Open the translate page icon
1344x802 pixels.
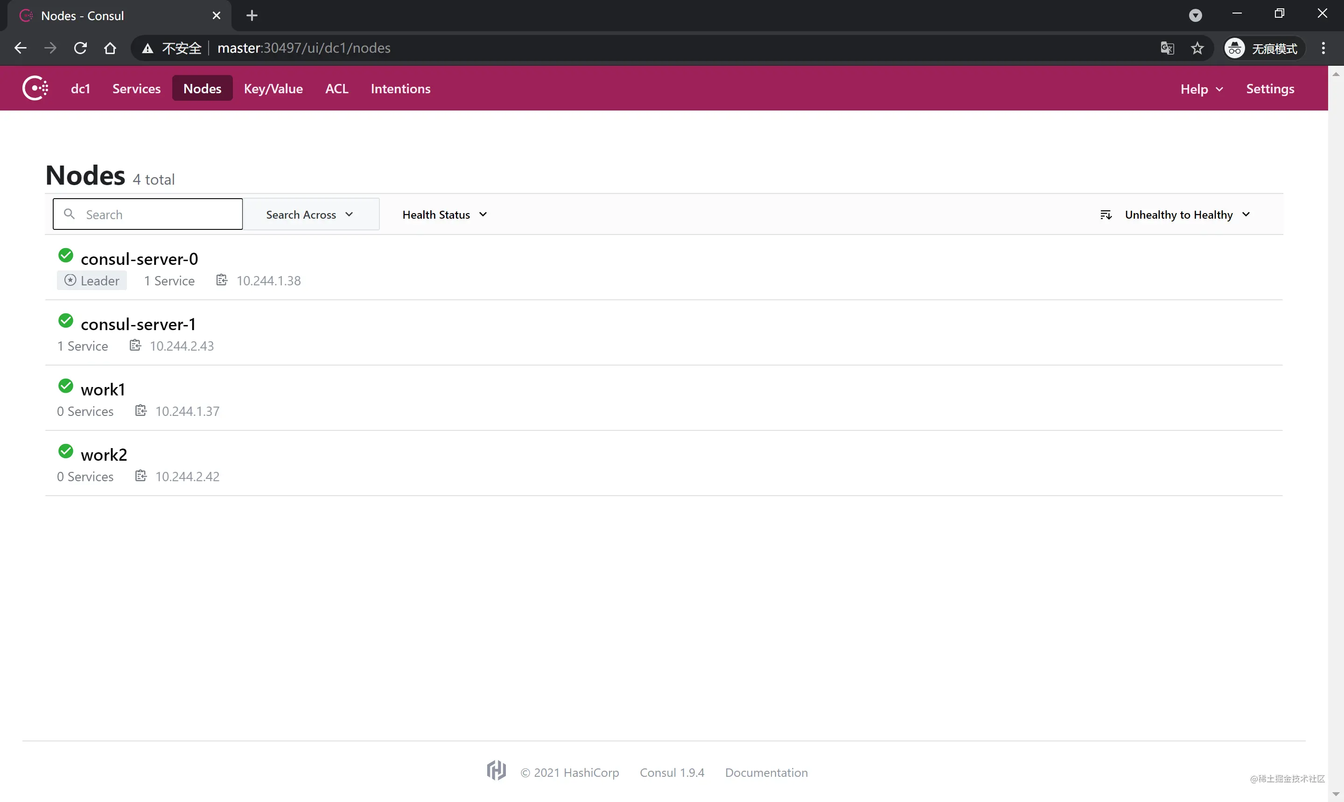tap(1167, 48)
